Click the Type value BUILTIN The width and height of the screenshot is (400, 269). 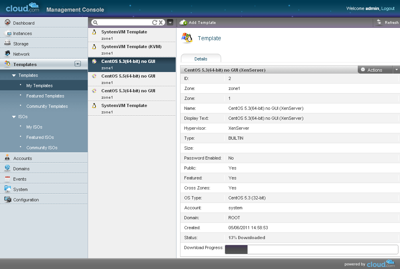point(236,138)
